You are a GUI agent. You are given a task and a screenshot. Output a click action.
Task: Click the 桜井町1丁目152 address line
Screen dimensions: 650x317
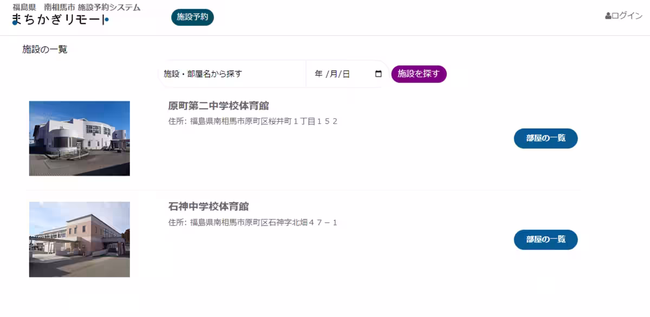click(253, 121)
